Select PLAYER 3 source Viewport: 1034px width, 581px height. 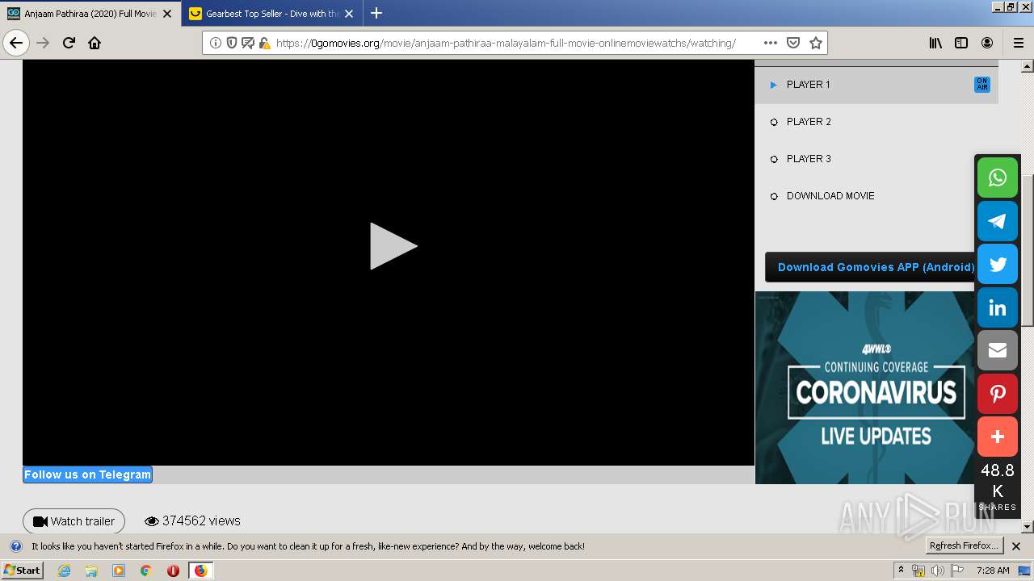point(876,159)
